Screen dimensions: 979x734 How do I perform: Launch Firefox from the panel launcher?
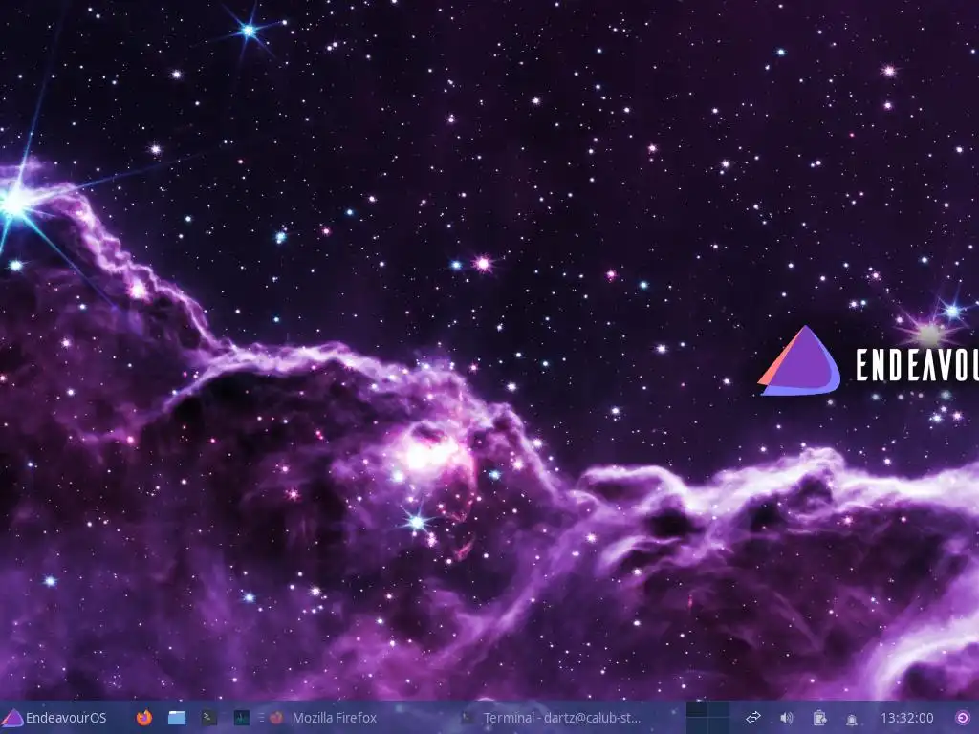pos(144,718)
